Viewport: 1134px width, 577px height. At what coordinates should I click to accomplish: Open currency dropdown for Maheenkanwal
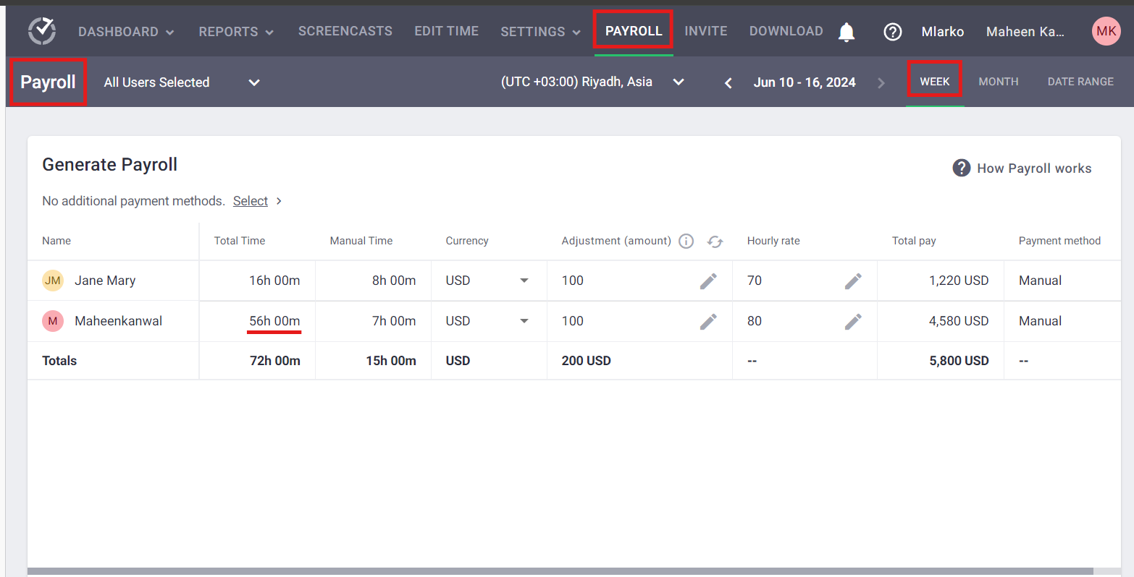pos(524,321)
